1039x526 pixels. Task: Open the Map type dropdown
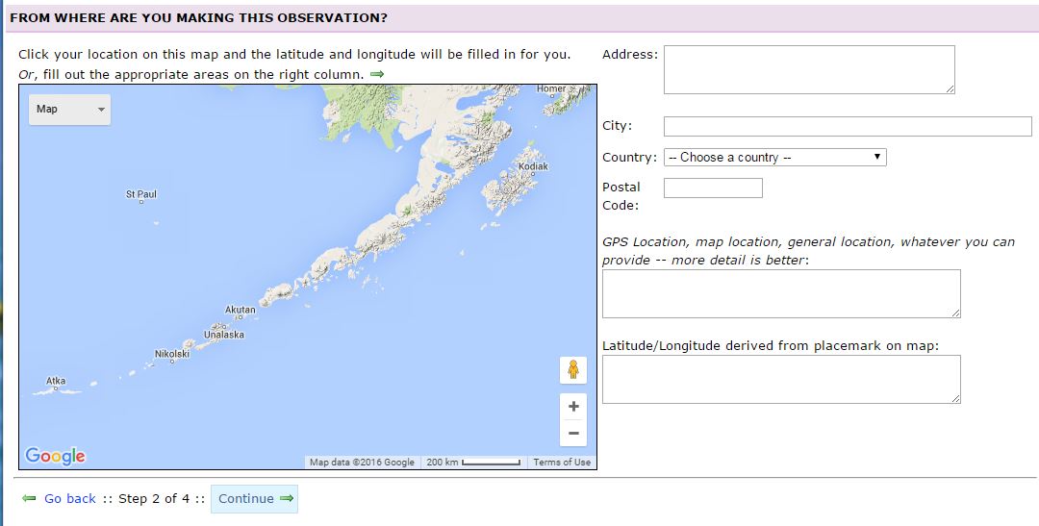(69, 110)
